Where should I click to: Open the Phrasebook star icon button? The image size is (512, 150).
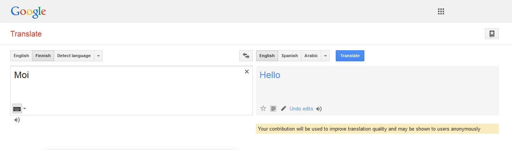[x=492, y=34]
